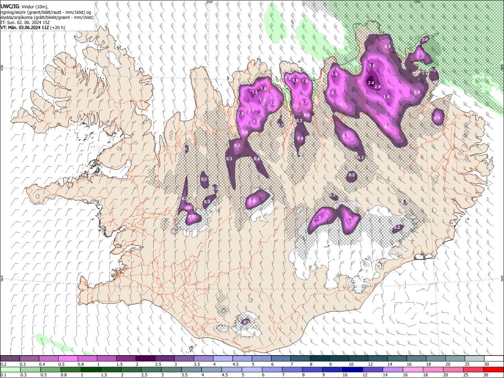The width and height of the screenshot is (504, 378).
Task: Click the '25' label on the snow scale
Action: click(x=467, y=364)
